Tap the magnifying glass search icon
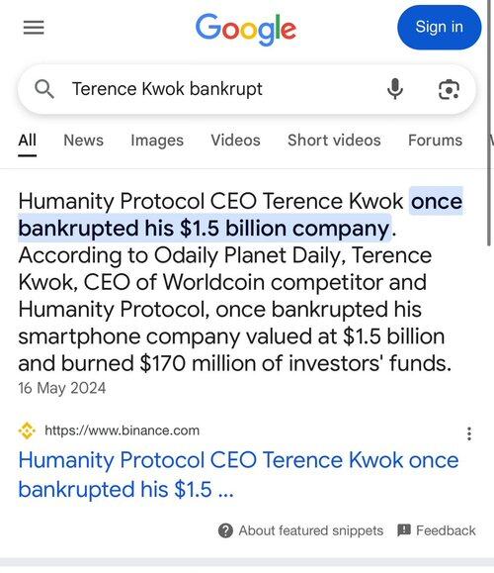The width and height of the screenshot is (494, 573). 44,89
